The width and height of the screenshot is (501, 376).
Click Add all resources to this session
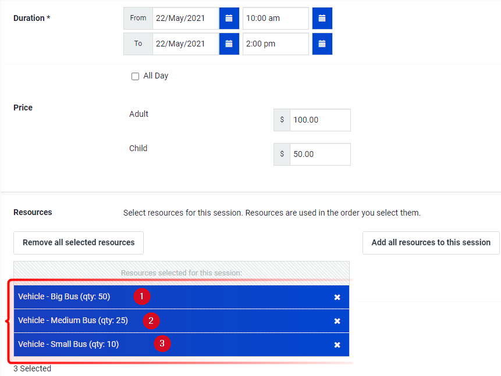coord(431,242)
